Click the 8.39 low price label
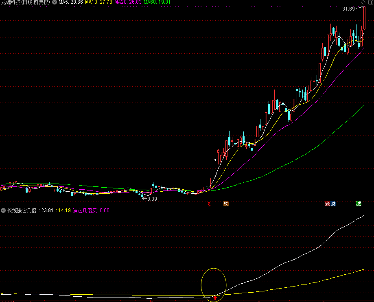Image resolution: width=374 pixels, height=302 pixels. (152, 199)
